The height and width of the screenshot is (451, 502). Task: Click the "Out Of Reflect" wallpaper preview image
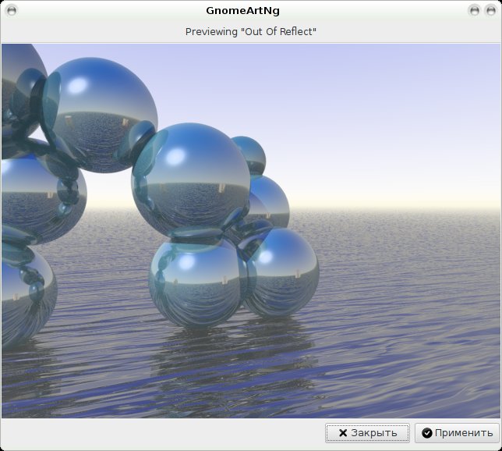pyautogui.click(x=251, y=231)
